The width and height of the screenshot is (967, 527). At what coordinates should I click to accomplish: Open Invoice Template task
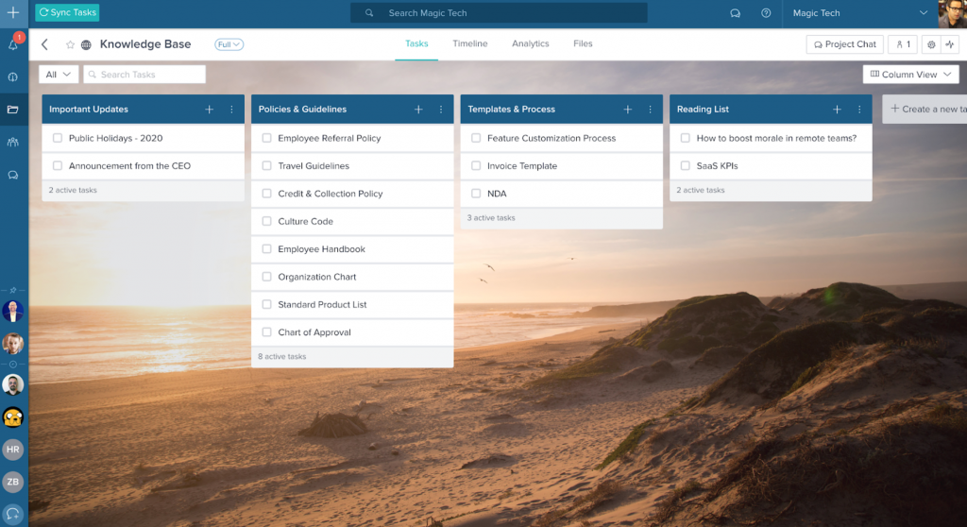point(561,166)
